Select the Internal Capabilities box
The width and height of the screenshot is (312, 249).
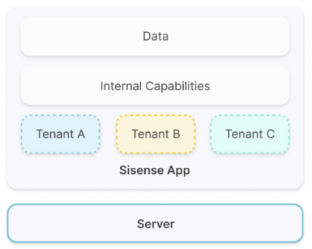coord(155,85)
